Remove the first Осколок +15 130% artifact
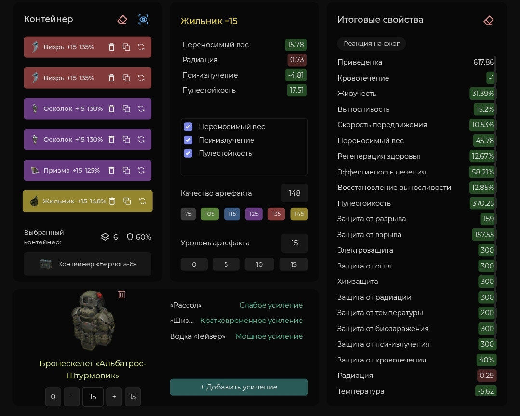 (x=111, y=109)
